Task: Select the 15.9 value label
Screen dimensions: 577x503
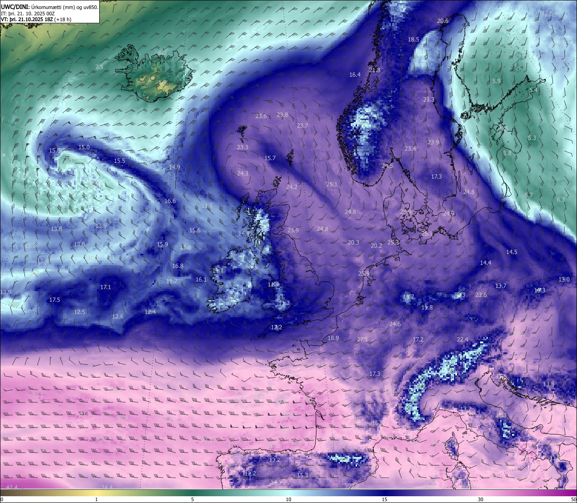Action: click(162, 244)
